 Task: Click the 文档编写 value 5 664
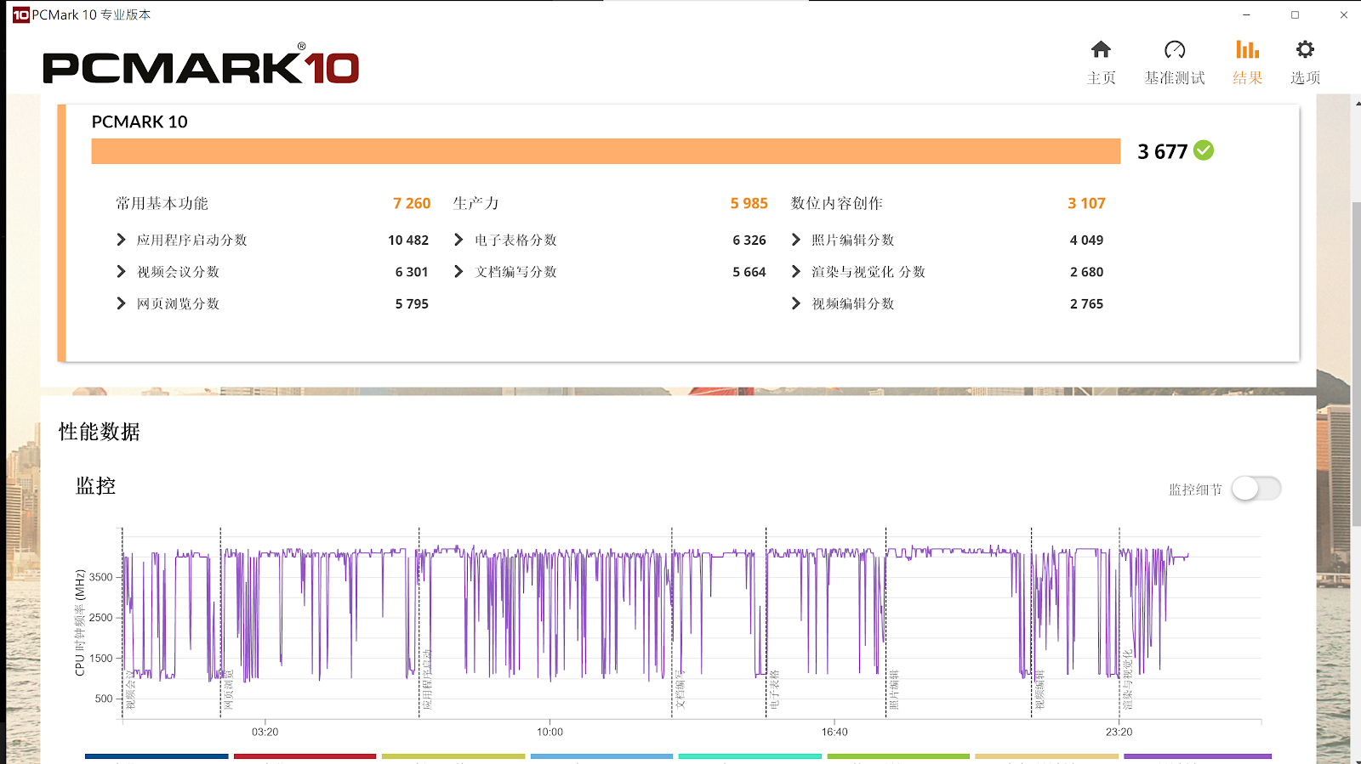749,272
